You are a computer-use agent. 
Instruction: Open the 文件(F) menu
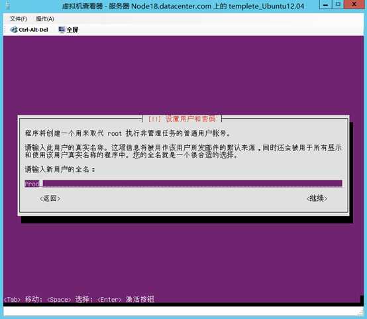point(19,19)
